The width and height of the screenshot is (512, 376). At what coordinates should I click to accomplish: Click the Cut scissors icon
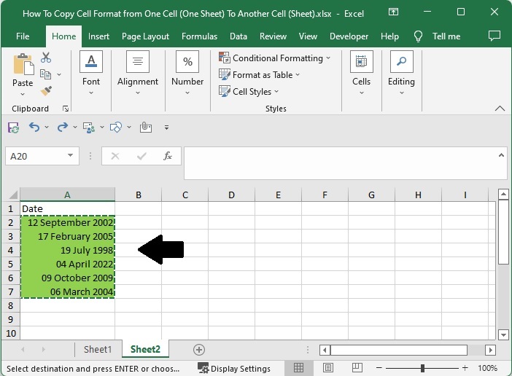(46, 58)
